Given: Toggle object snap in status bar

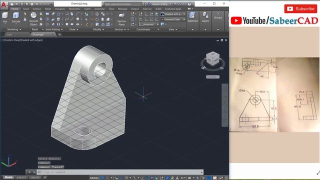Looking at the screenshot, I should point(148,178).
